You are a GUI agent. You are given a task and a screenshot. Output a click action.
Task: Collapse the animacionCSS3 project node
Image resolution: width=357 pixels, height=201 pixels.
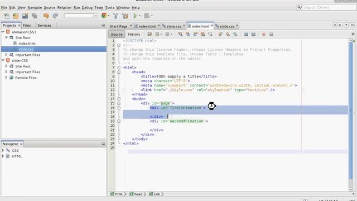coord(3,32)
